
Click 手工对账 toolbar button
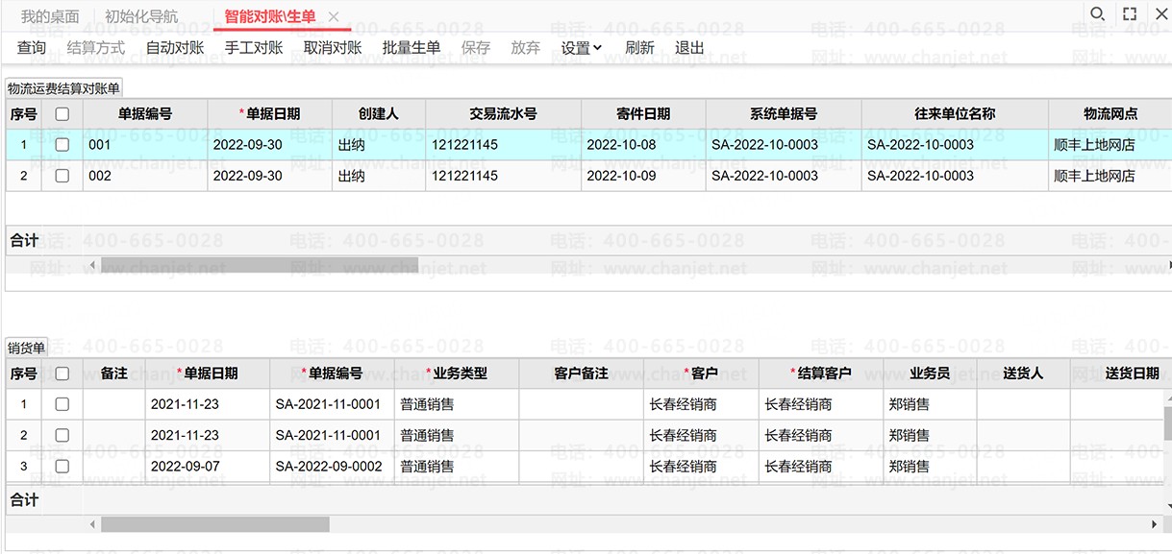[254, 48]
